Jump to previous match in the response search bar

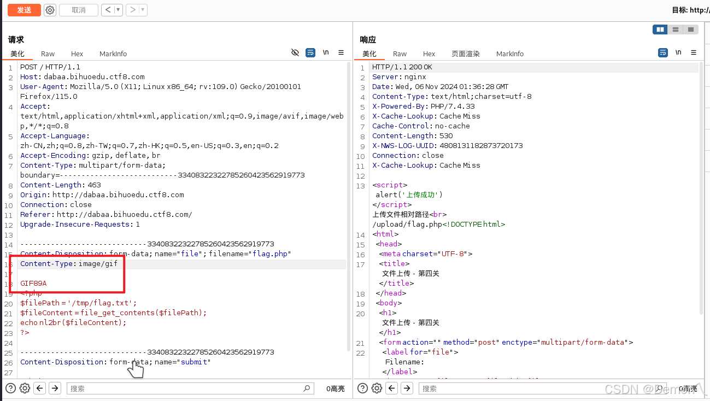click(391, 388)
